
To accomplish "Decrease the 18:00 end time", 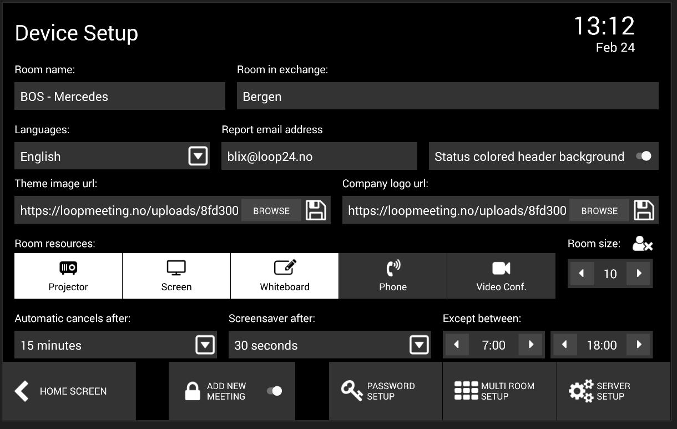I will (564, 345).
